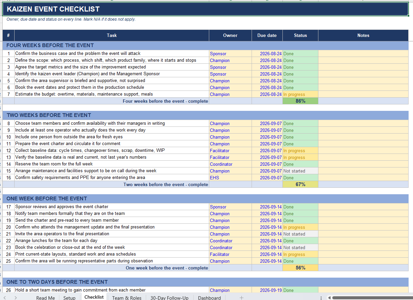Screen dimensions: 413x300
Task: Click the Facilitator owner cell for task 12
Action: pyautogui.click(x=230, y=151)
